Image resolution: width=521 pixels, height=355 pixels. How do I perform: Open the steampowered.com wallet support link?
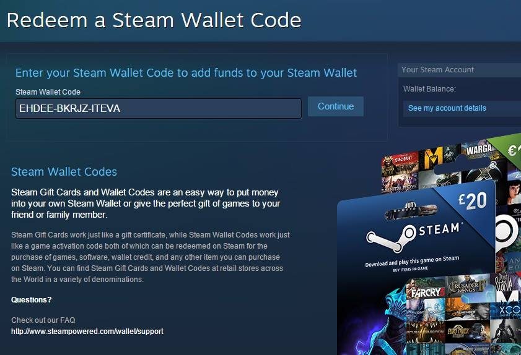(x=87, y=331)
